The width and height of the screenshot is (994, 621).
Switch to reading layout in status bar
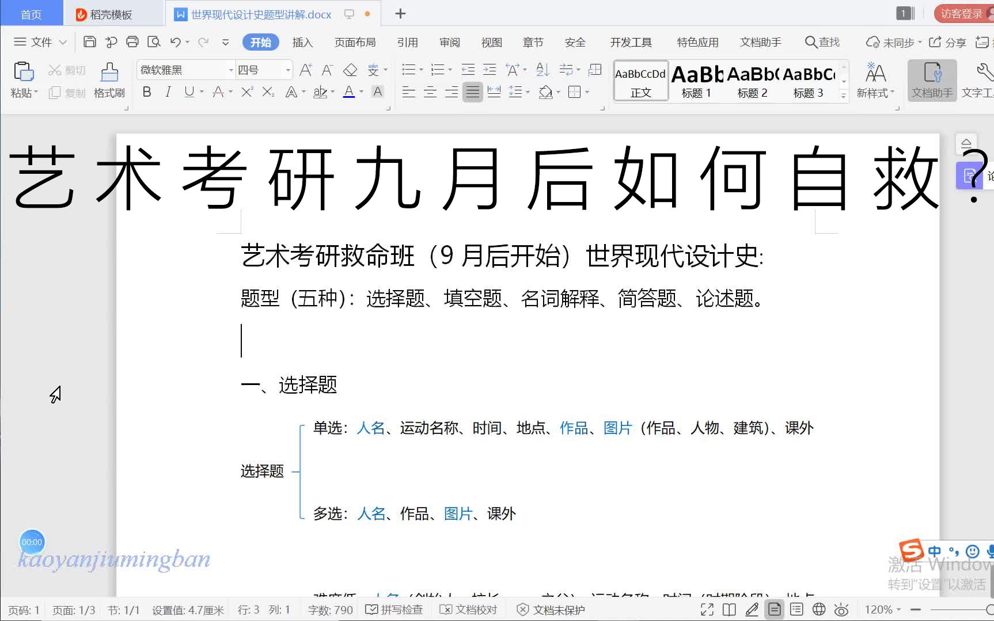click(x=729, y=609)
